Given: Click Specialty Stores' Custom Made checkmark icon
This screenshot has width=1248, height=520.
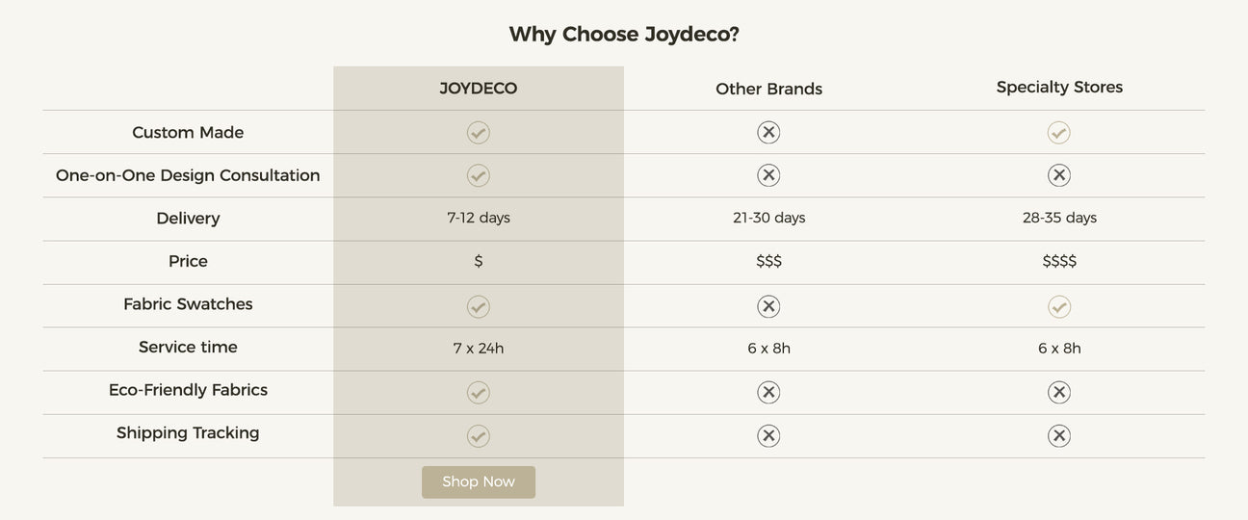Looking at the screenshot, I should [x=1059, y=133].
